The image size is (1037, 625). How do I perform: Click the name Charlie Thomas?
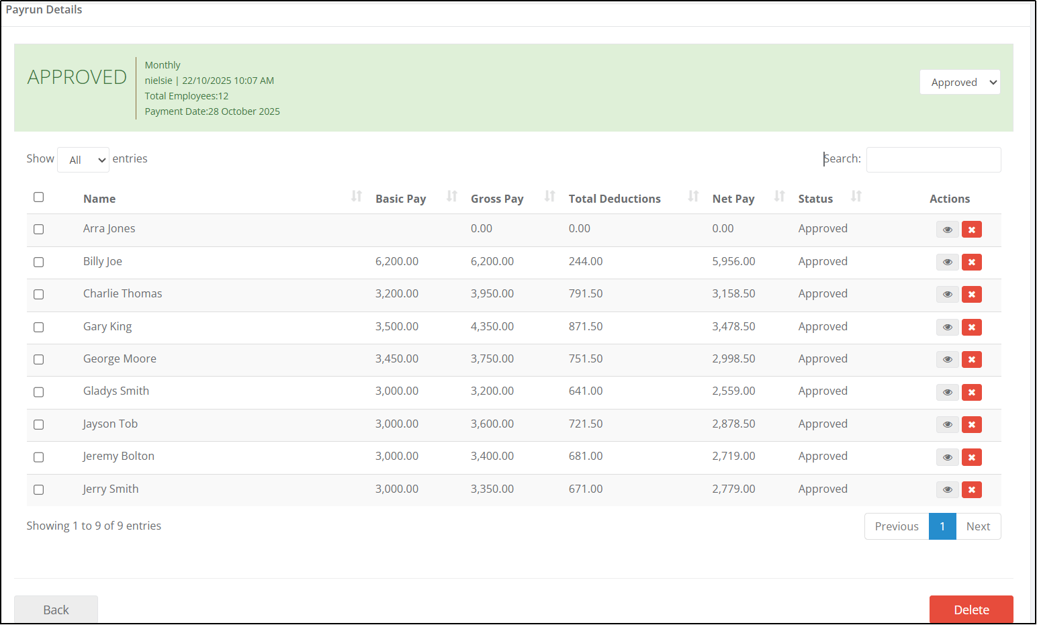pos(123,293)
